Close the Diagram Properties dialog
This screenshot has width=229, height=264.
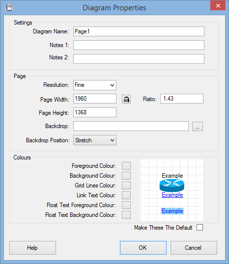(218, 6)
